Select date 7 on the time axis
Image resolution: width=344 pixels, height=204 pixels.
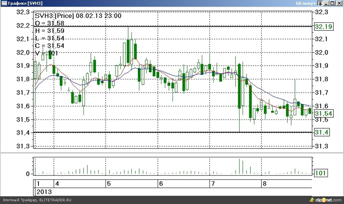(x=212, y=184)
